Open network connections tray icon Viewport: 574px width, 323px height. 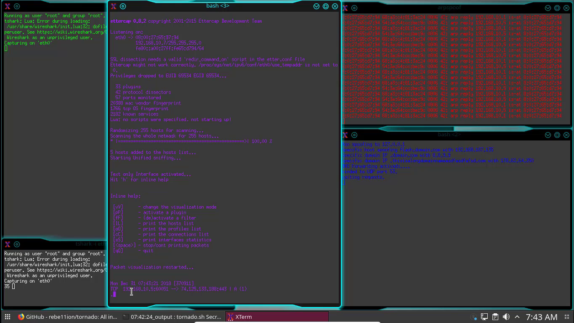point(484,317)
